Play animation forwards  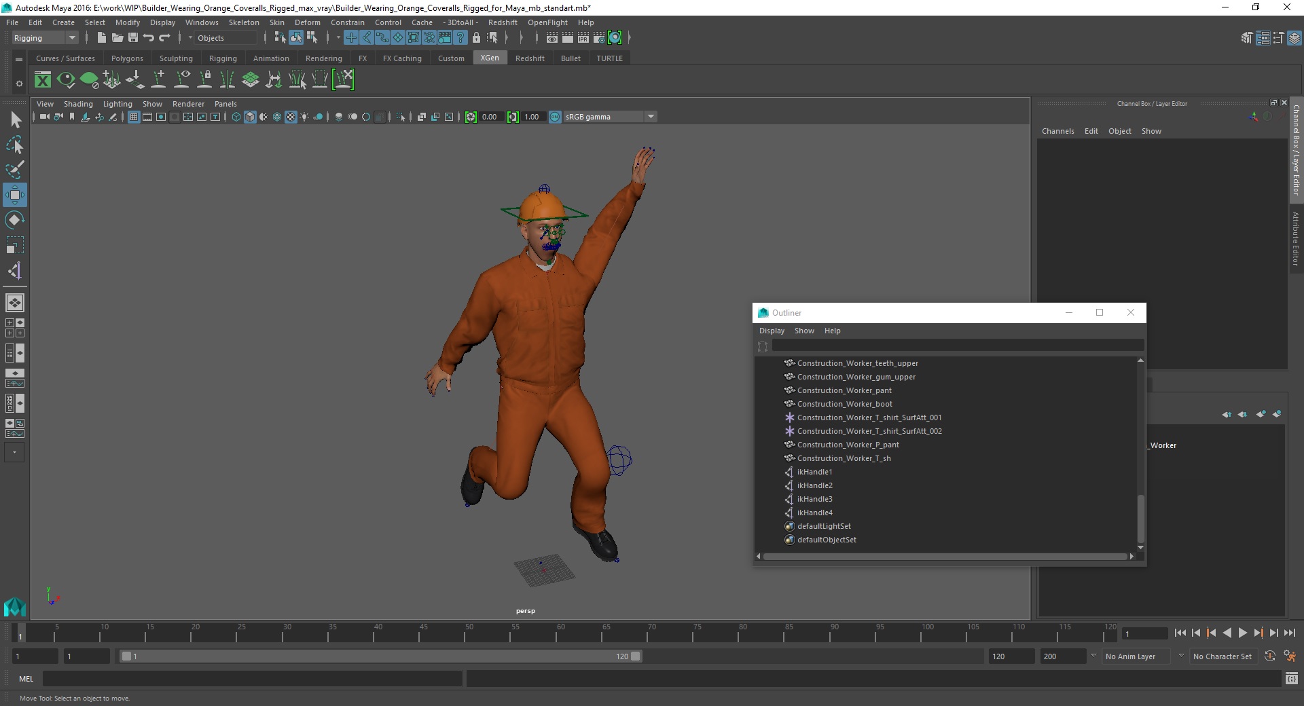(1242, 633)
